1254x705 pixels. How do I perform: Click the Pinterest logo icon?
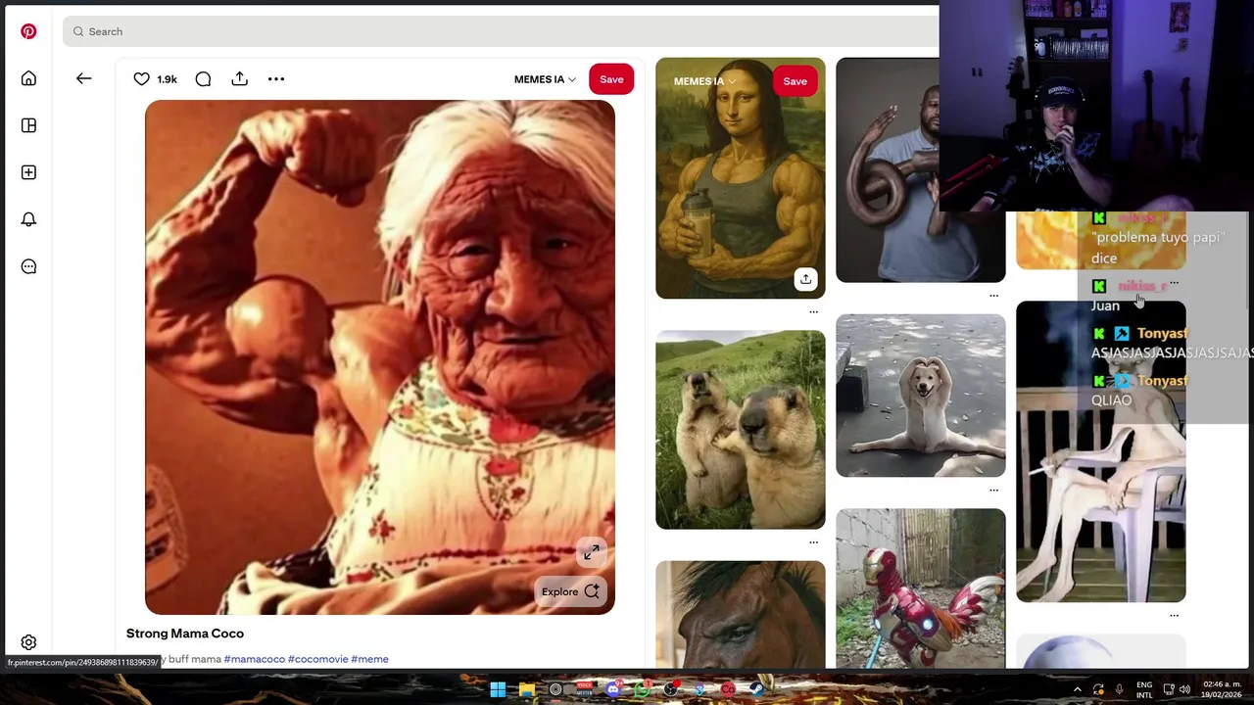pos(28,31)
